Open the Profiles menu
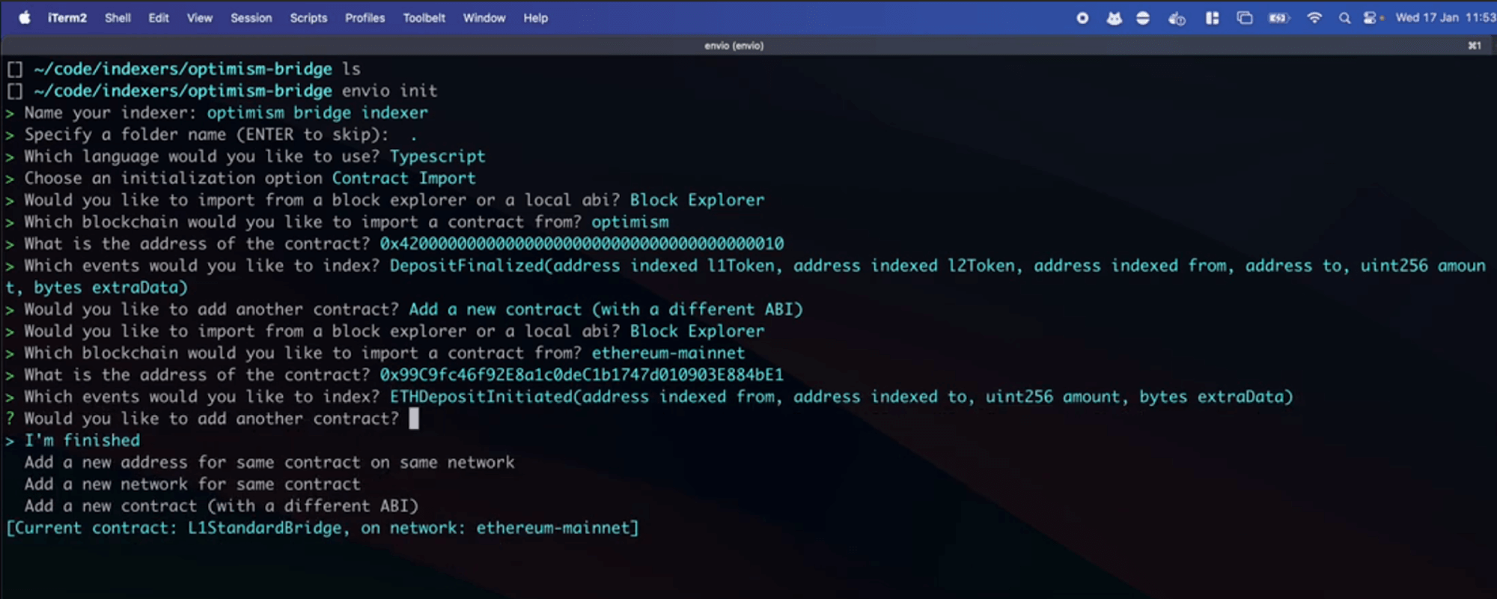This screenshot has width=1497, height=599. (x=365, y=18)
